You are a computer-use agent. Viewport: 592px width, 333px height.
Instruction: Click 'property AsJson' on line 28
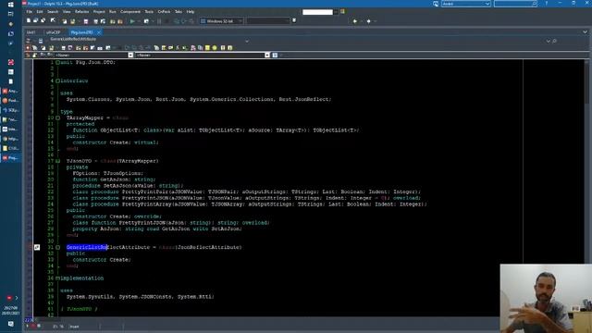point(97,228)
